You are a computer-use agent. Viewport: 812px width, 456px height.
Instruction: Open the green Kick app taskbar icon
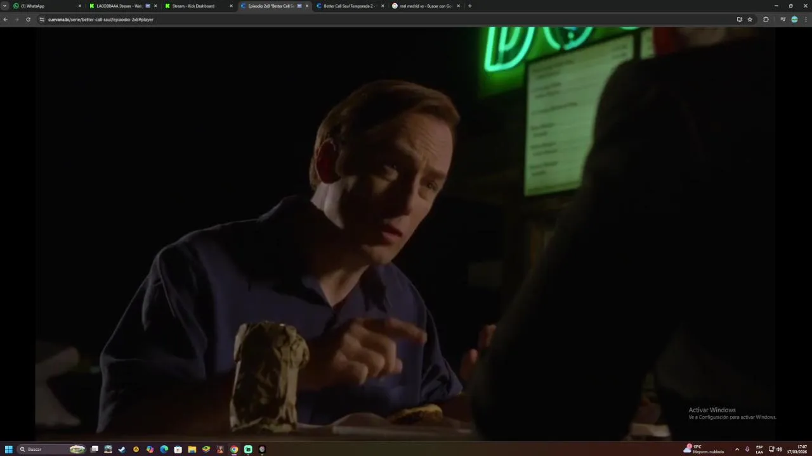coord(248,449)
